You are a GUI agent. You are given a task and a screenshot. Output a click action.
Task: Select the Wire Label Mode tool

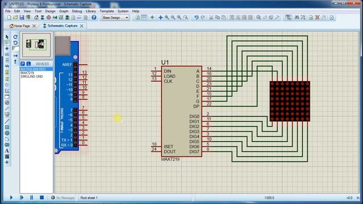click(x=7, y=54)
